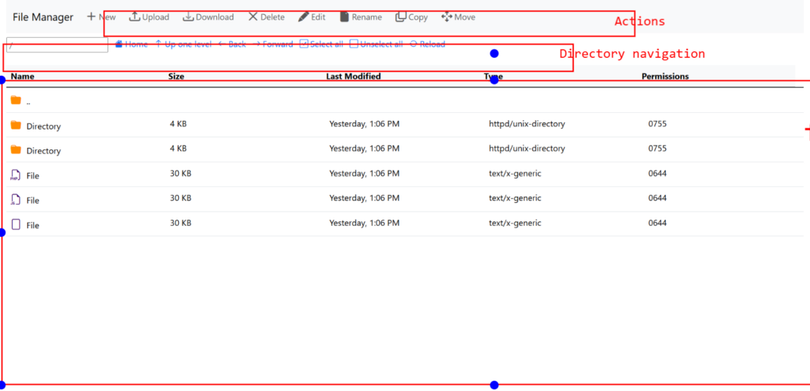
Task: Navigate Forward in directory history
Action: pyautogui.click(x=273, y=44)
